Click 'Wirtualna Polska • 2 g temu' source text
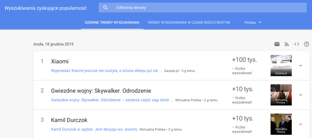The width and height of the screenshot is (312, 138). (196, 100)
